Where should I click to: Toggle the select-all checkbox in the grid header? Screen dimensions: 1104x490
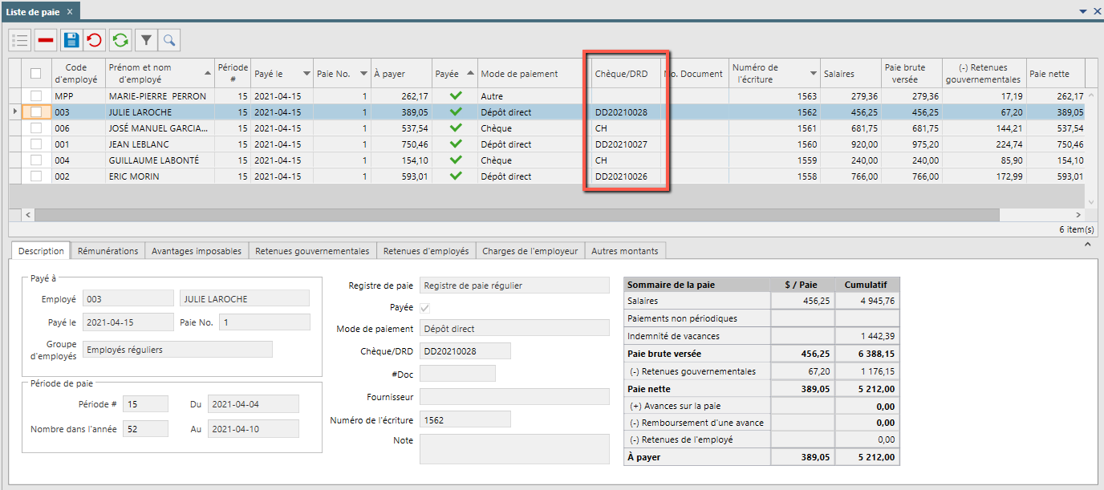(35, 74)
